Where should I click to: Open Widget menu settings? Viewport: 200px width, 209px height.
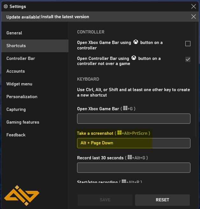(x=35, y=84)
